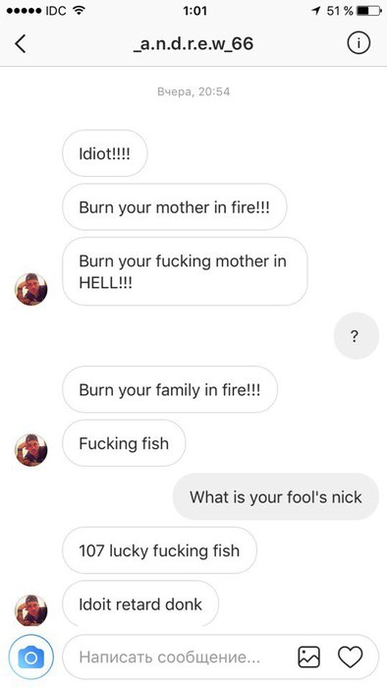Go back using the chevron arrow

click(x=21, y=44)
